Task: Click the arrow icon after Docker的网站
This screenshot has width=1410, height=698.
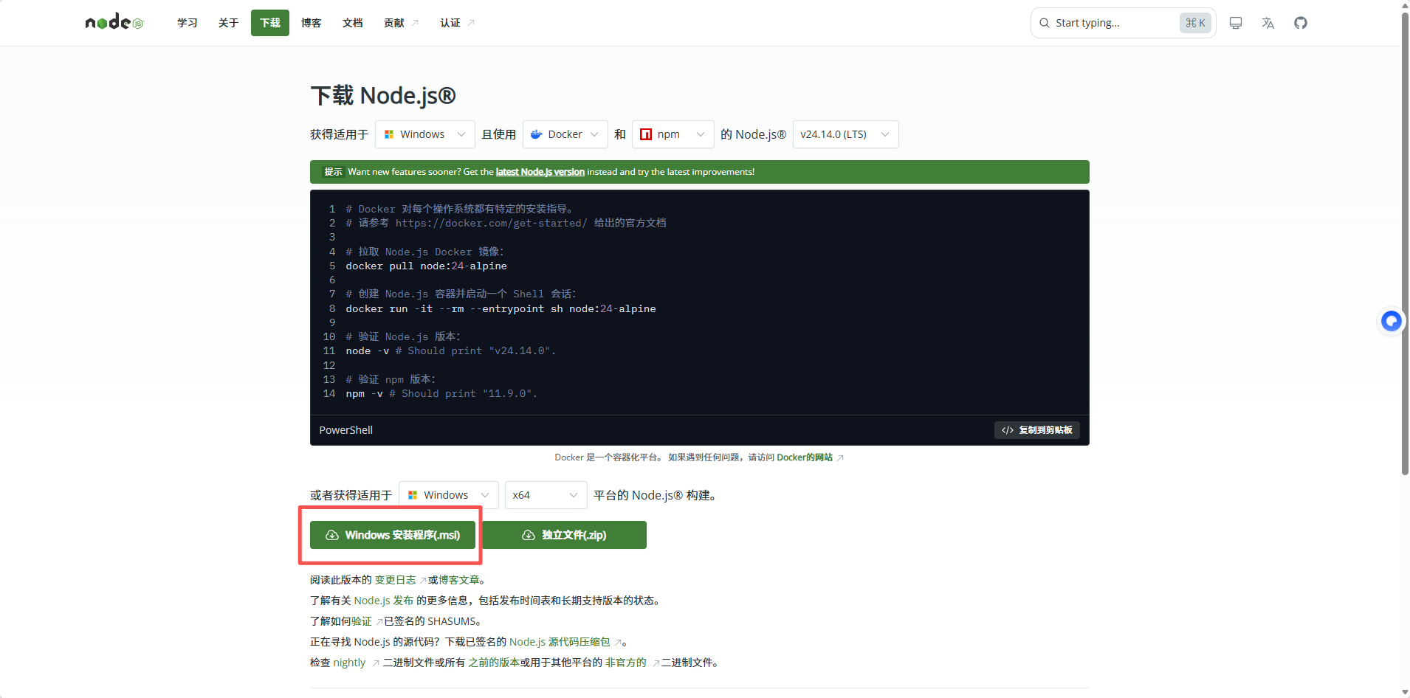Action: point(840,458)
